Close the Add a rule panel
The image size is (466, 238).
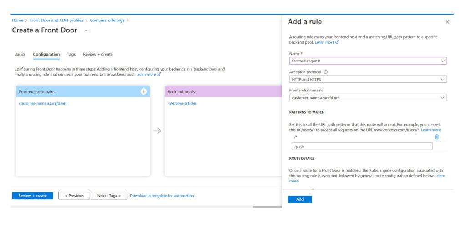click(x=447, y=22)
